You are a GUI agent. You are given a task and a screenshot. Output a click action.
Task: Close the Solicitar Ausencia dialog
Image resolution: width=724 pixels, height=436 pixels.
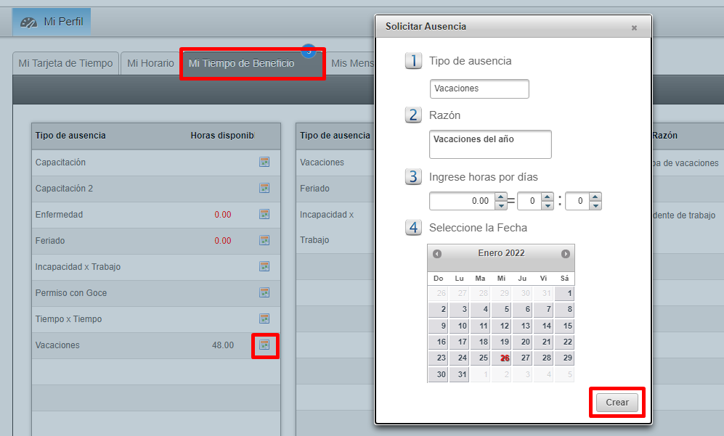(x=634, y=28)
